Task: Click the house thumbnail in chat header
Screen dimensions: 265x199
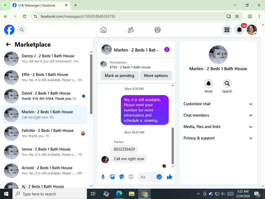Action: (x=106, y=49)
